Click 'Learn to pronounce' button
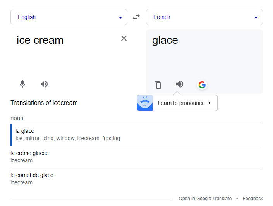This screenshot has height=206, width=273. [181, 103]
